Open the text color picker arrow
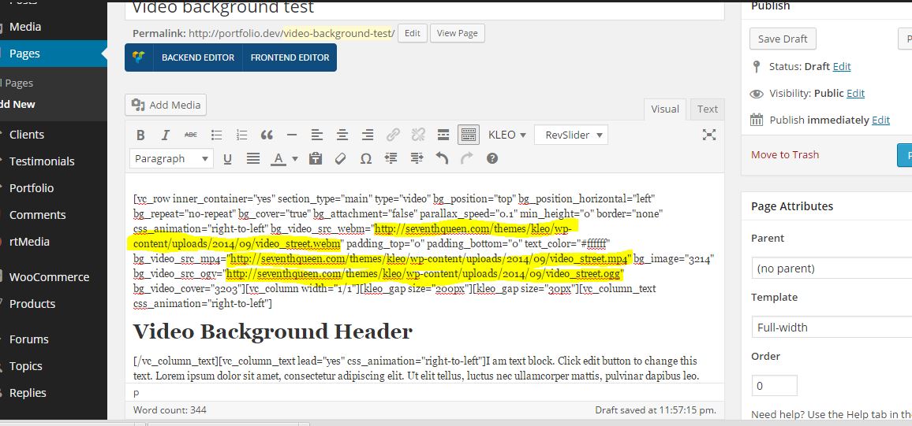The width and height of the screenshot is (912, 426). point(295,158)
